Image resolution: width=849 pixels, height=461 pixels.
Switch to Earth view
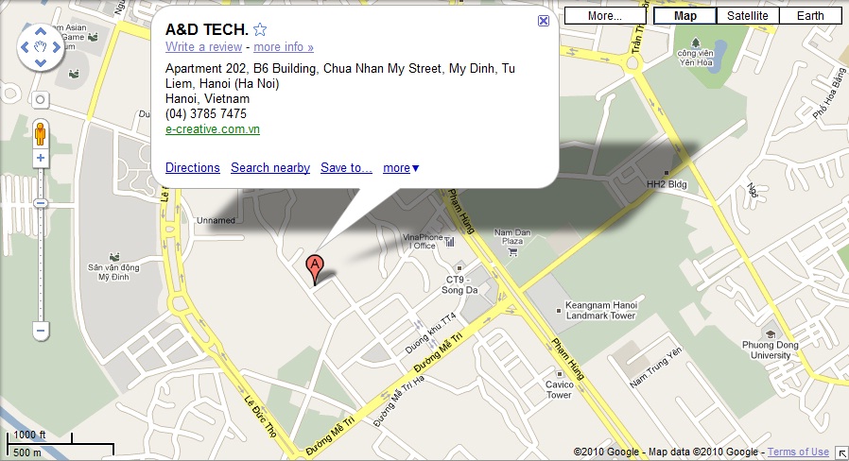click(x=810, y=16)
